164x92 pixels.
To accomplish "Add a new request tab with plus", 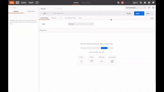I will click(x=57, y=9).
